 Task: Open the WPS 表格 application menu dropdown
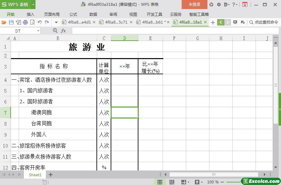(33, 5)
